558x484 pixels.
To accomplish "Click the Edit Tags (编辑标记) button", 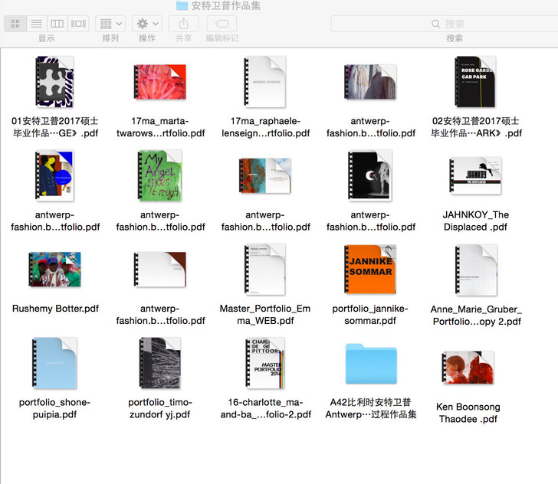I will tap(222, 24).
